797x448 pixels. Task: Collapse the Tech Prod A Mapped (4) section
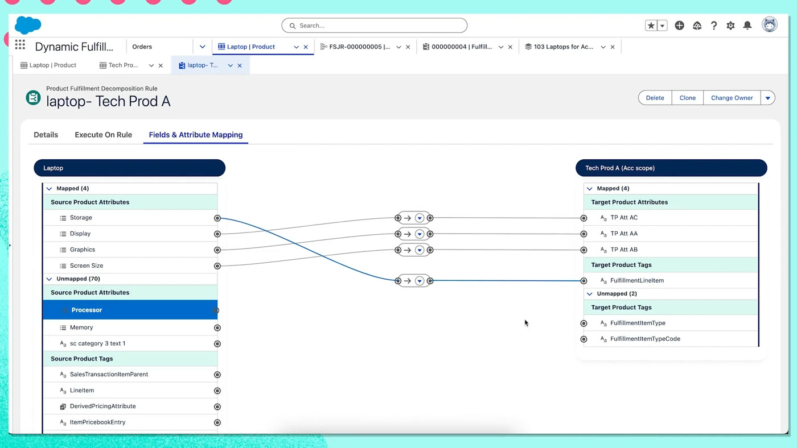coord(589,189)
